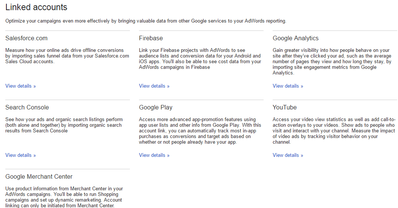398x208 pixels.
Task: Click the Merchant Center product information description
Action: pos(64,197)
